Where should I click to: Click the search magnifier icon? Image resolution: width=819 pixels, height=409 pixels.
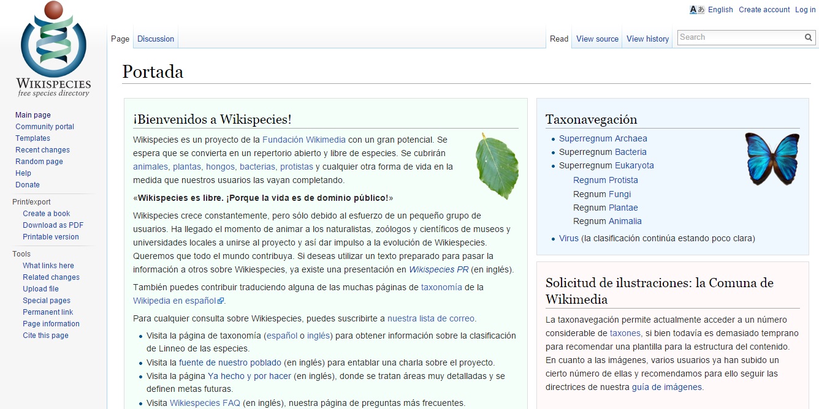pyautogui.click(x=809, y=37)
